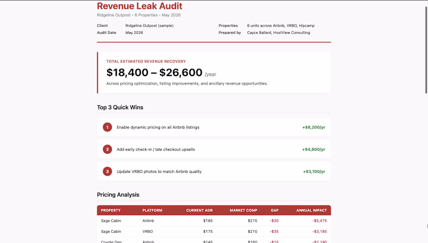Click the 'PROPERTY' column header

[x=111, y=210]
